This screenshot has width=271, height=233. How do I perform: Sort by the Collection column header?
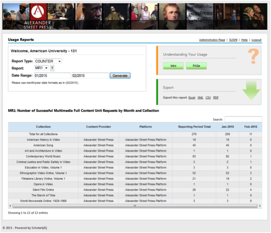click(x=43, y=127)
